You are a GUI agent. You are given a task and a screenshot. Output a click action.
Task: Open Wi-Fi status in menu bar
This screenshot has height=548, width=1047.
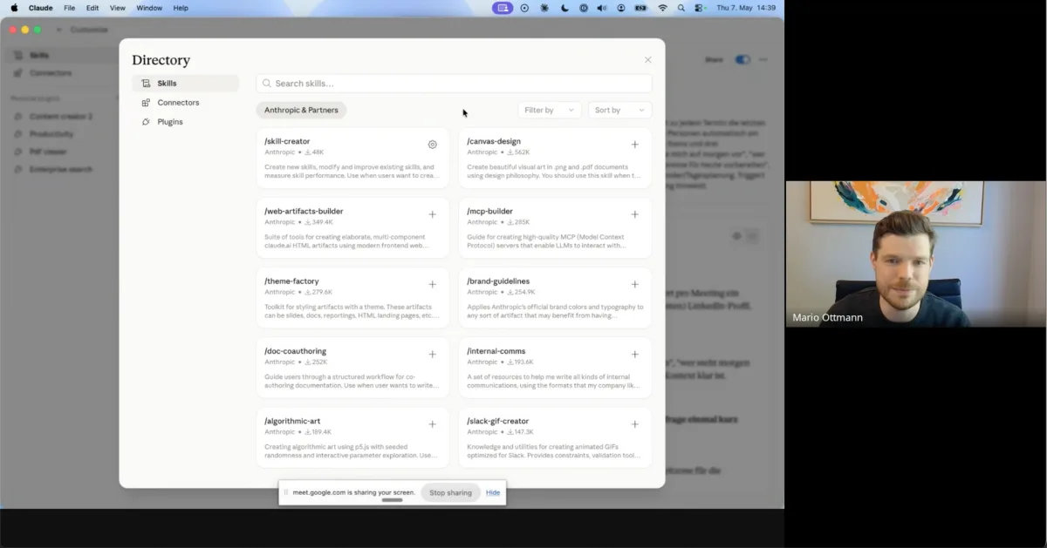click(x=662, y=8)
